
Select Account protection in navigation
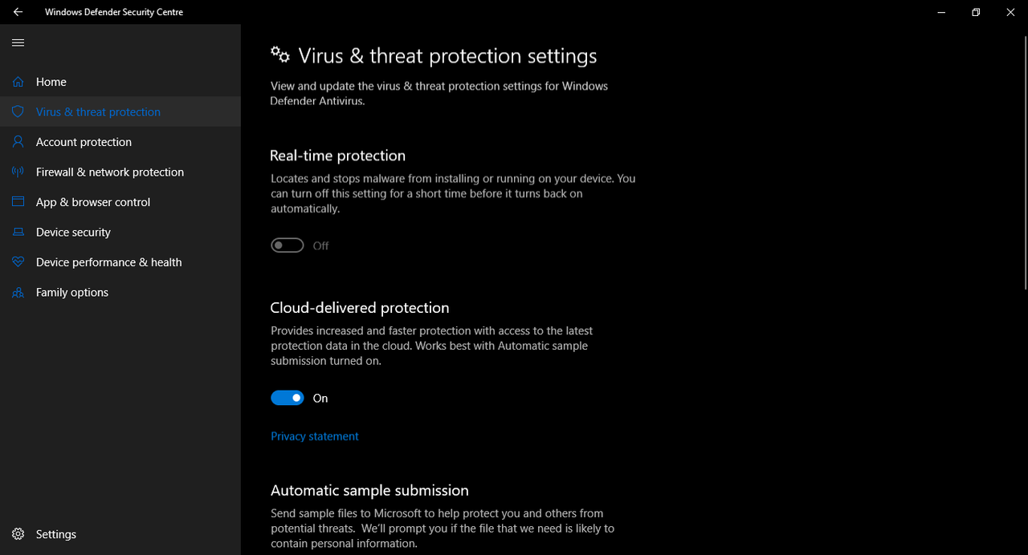[120, 142]
